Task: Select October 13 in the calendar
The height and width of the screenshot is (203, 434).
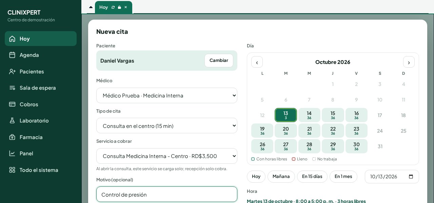Action: 286,115
